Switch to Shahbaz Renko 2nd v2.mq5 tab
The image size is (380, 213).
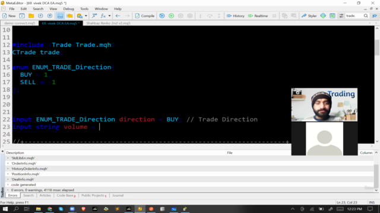pos(108,23)
